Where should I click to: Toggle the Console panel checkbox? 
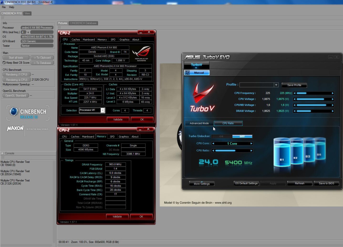[2, 153]
